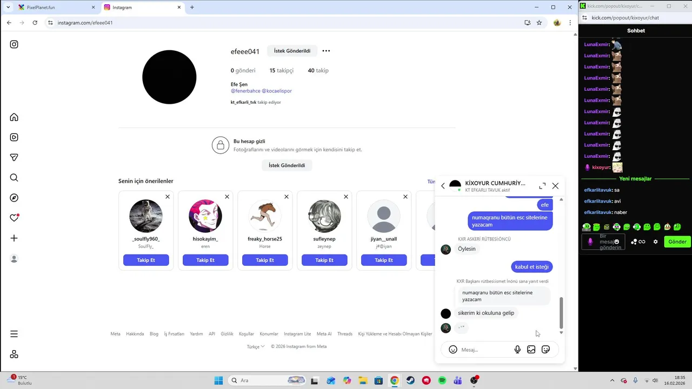Close the KİXOYUR chat popup
This screenshot has width=692, height=389.
point(555,186)
